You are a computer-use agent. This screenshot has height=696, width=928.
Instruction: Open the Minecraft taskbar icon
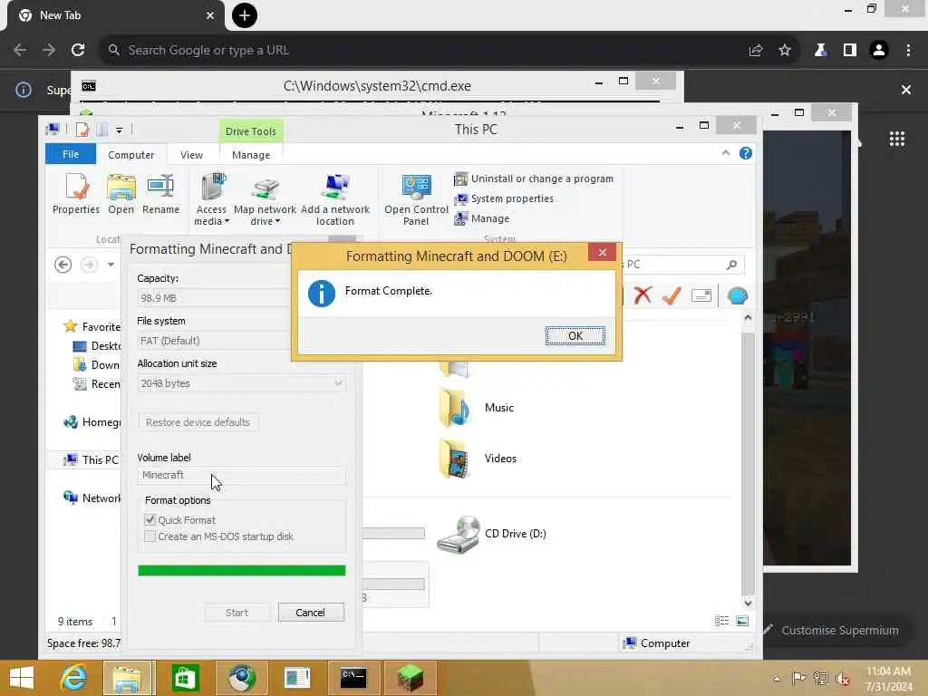click(411, 678)
